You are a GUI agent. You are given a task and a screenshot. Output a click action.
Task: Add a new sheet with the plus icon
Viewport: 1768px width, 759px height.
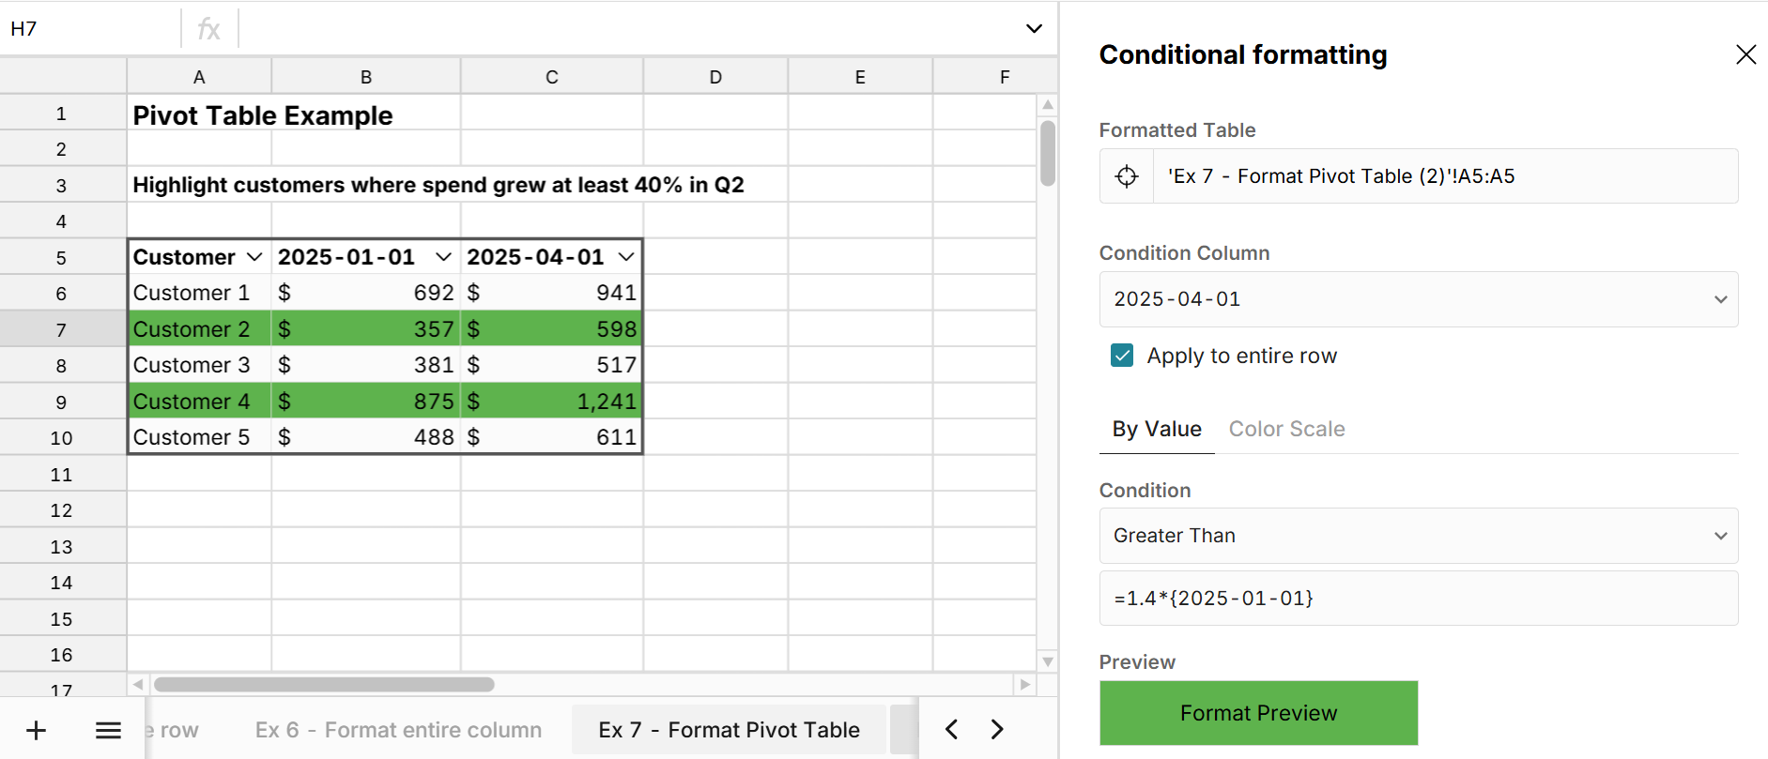click(36, 730)
